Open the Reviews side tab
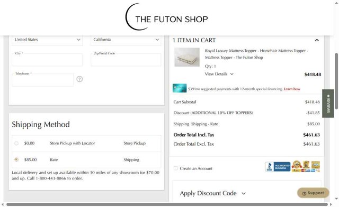The width and height of the screenshot is (339, 207). click(328, 103)
